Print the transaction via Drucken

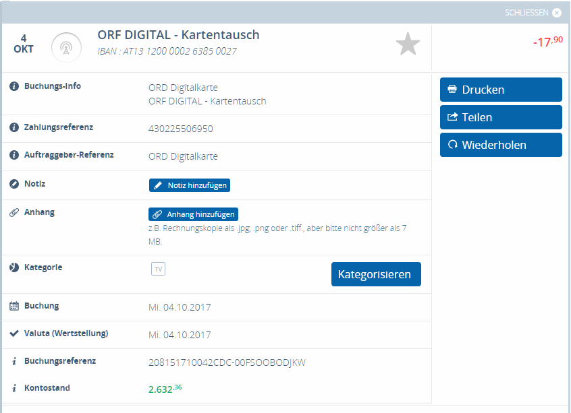click(501, 90)
